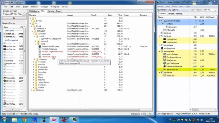This screenshot has height=123, width=219.
Task: Collapse the AppData folder node
Action: [x=34, y=33]
